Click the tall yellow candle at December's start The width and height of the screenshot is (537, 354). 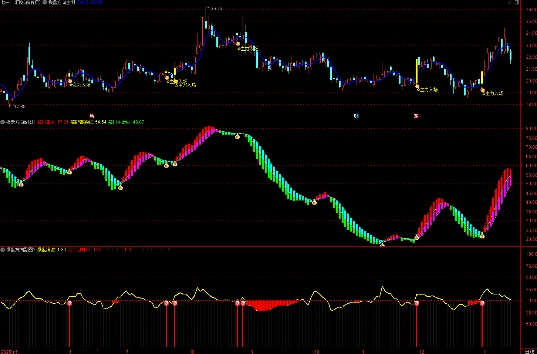pyautogui.click(x=416, y=71)
